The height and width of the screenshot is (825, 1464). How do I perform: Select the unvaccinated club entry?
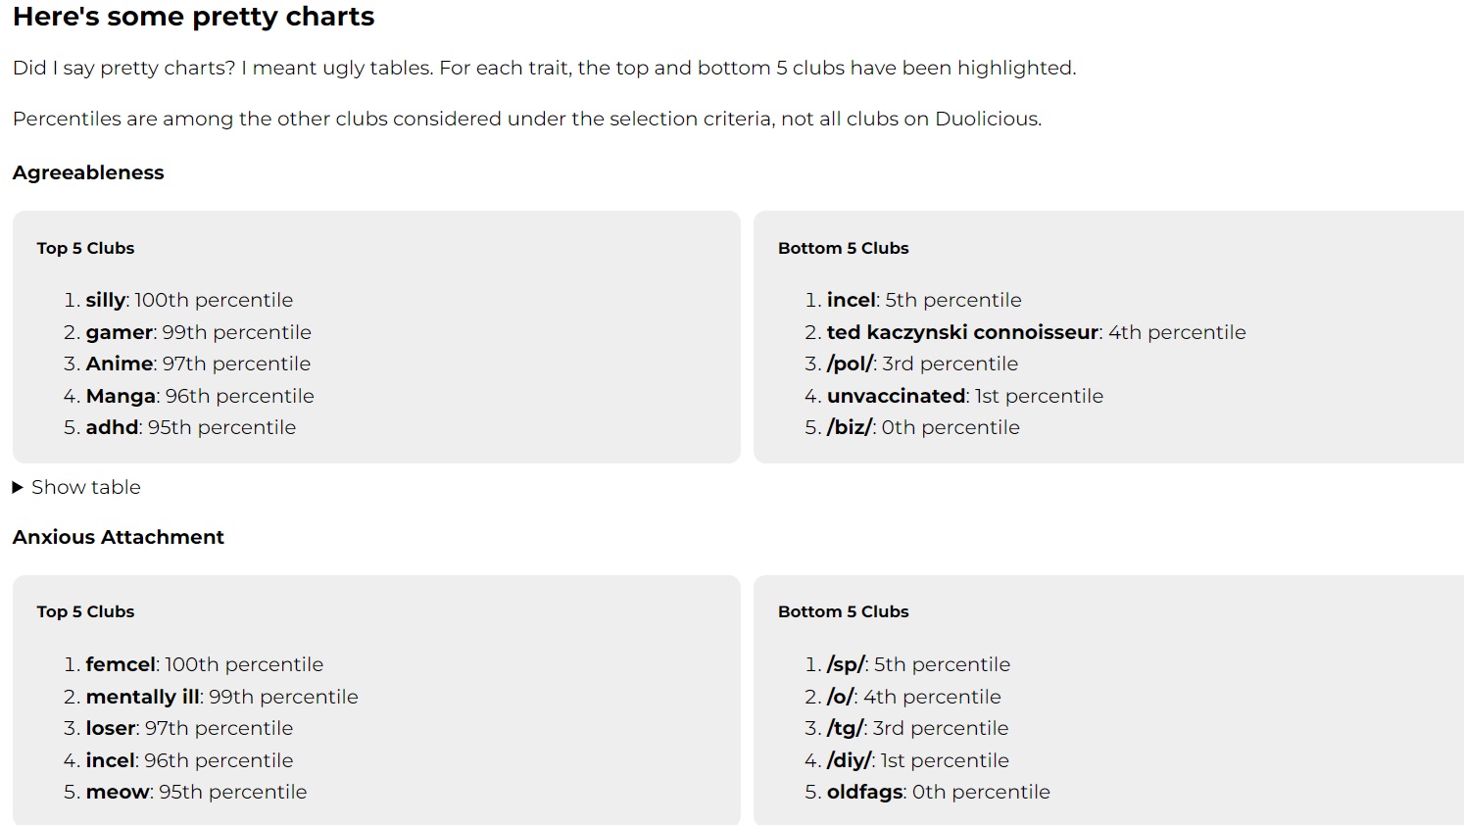click(x=897, y=396)
